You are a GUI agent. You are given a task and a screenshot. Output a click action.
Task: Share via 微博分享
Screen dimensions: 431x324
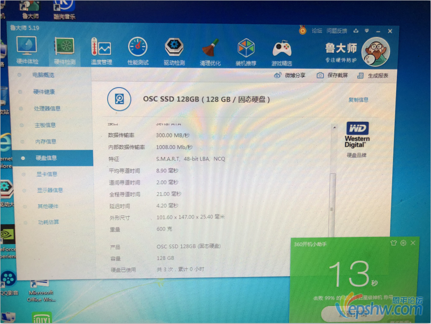tap(290, 75)
